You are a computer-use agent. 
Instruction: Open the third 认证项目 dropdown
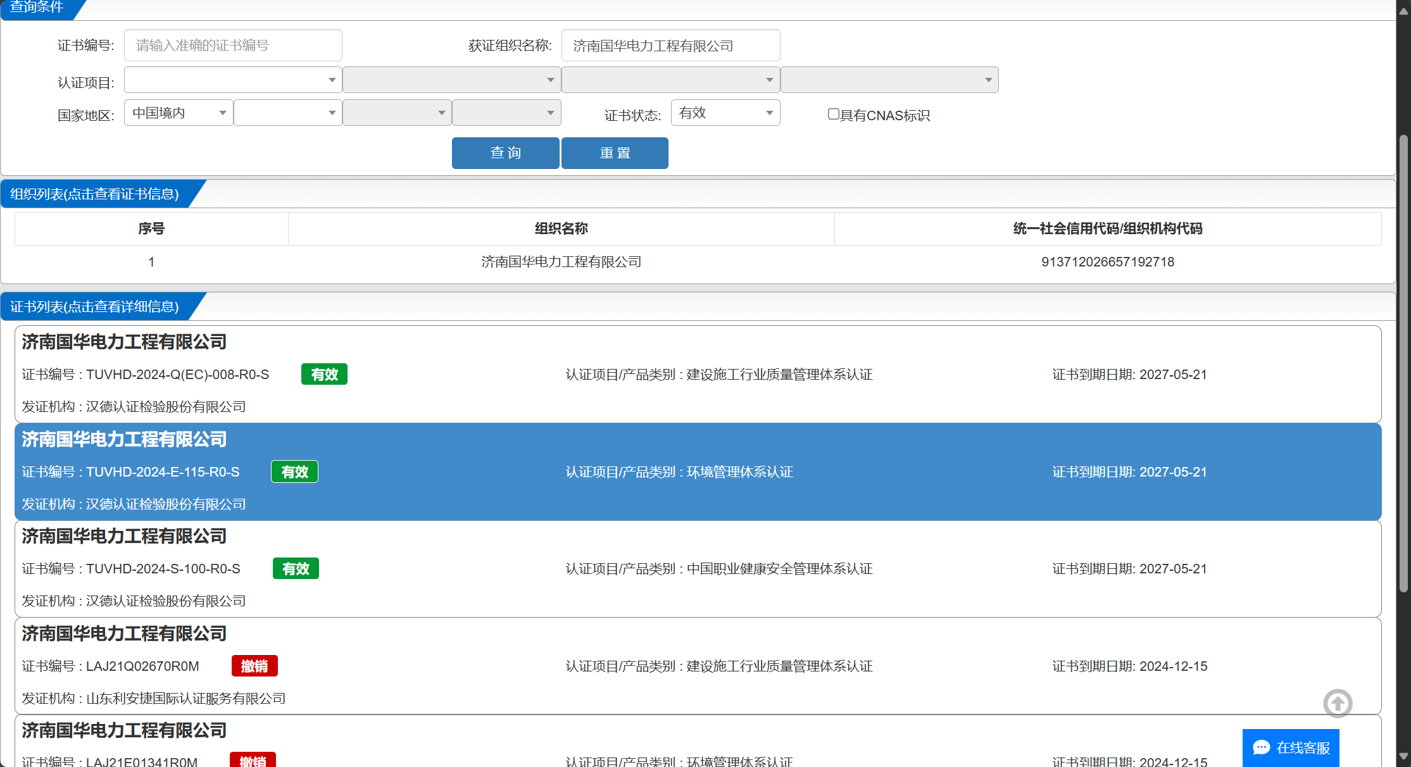[671, 80]
